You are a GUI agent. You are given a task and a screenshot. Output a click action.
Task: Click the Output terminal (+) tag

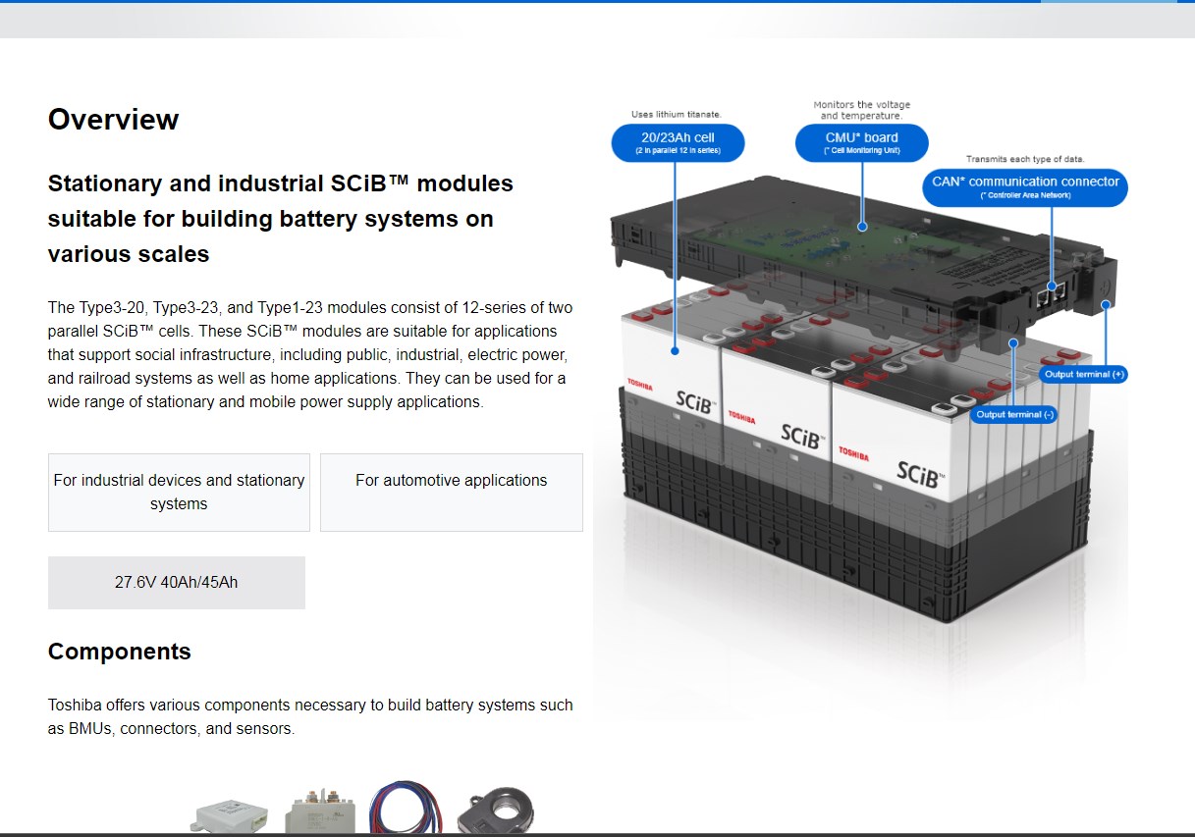[1084, 375]
